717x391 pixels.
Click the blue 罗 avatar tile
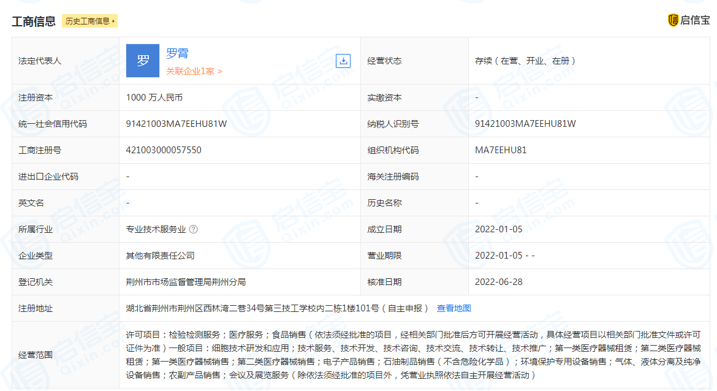coord(143,61)
